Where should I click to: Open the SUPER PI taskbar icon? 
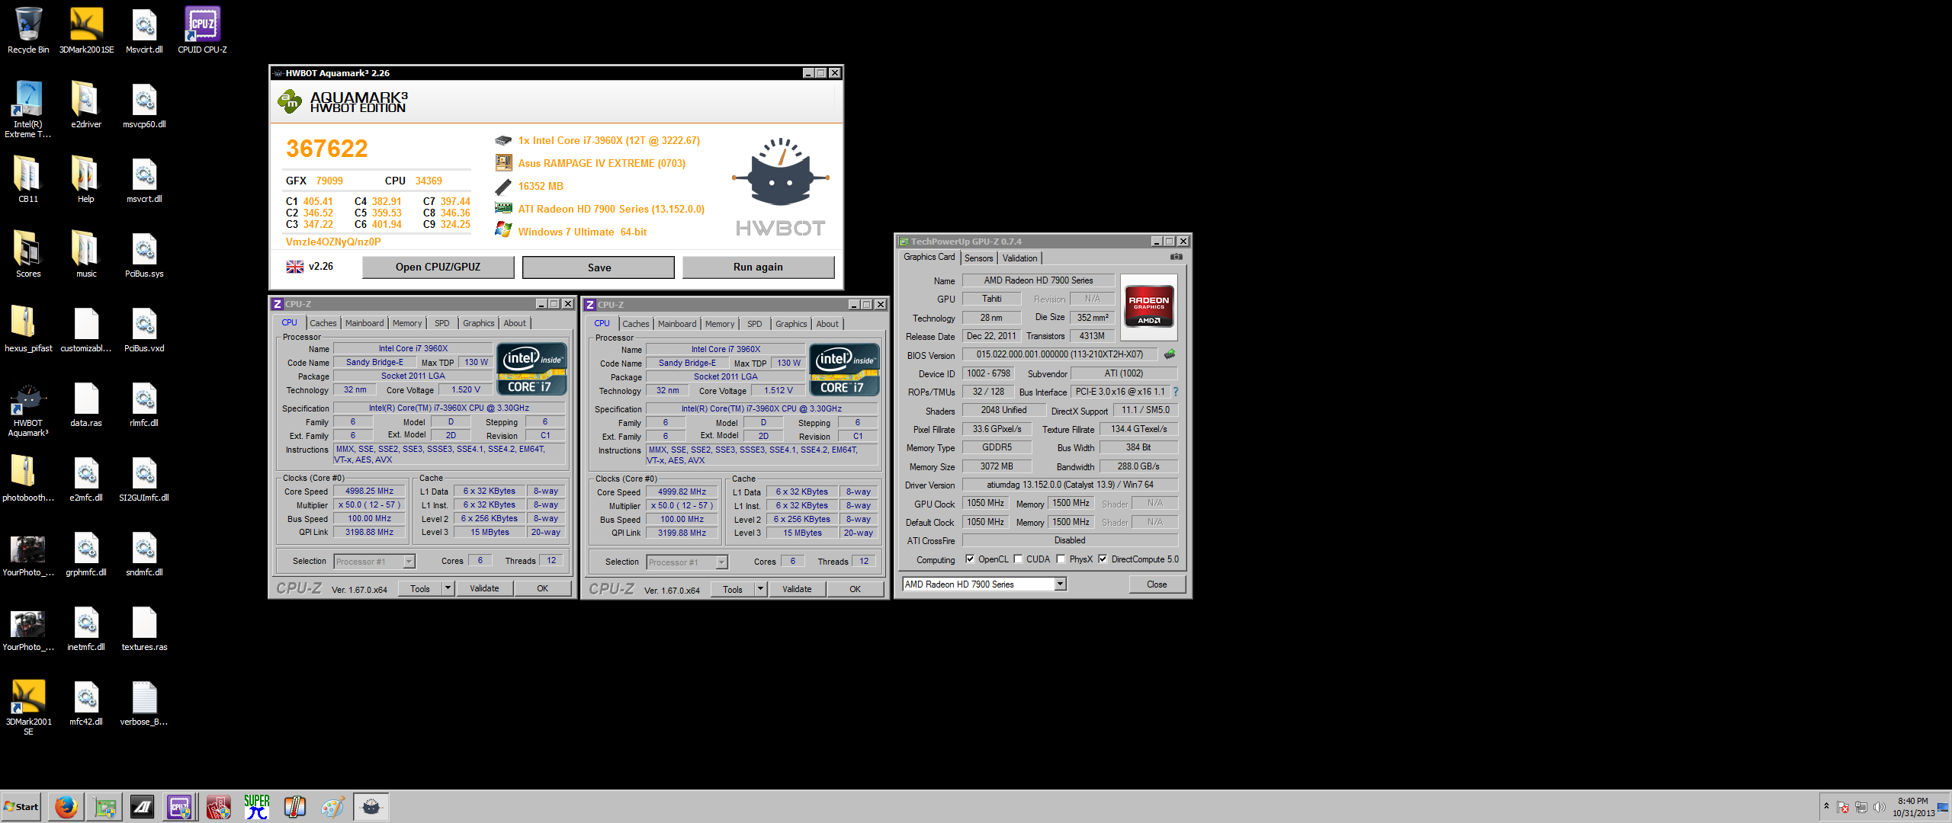coord(257,807)
